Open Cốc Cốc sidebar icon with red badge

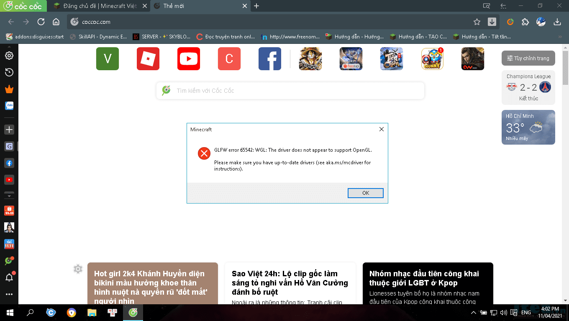[x=9, y=261]
